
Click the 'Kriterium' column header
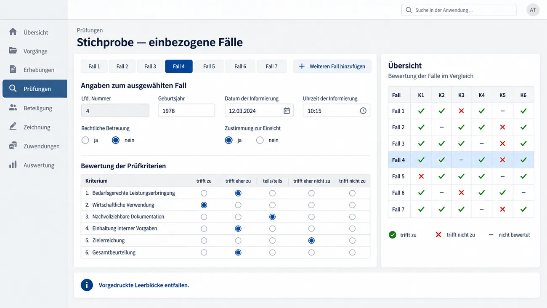(x=96, y=181)
